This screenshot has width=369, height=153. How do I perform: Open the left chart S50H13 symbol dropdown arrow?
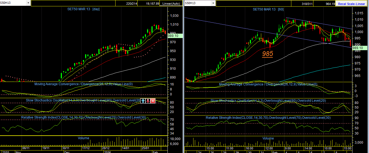pyautogui.click(x=28, y=3)
